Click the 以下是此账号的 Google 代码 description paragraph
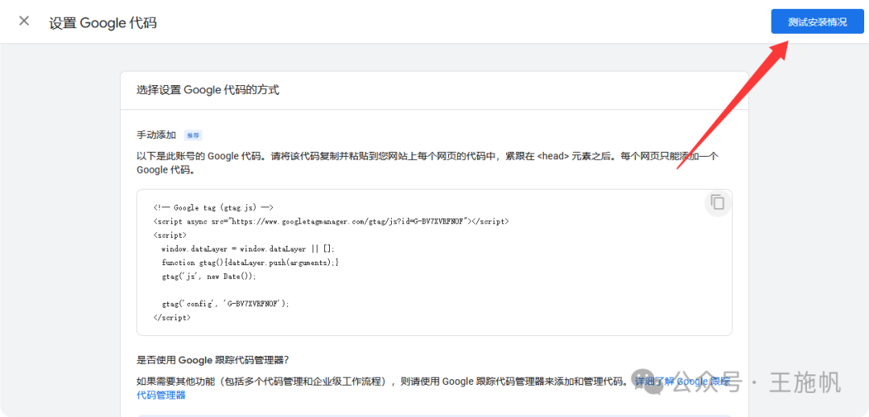869x417 pixels. pyautogui.click(x=427, y=163)
